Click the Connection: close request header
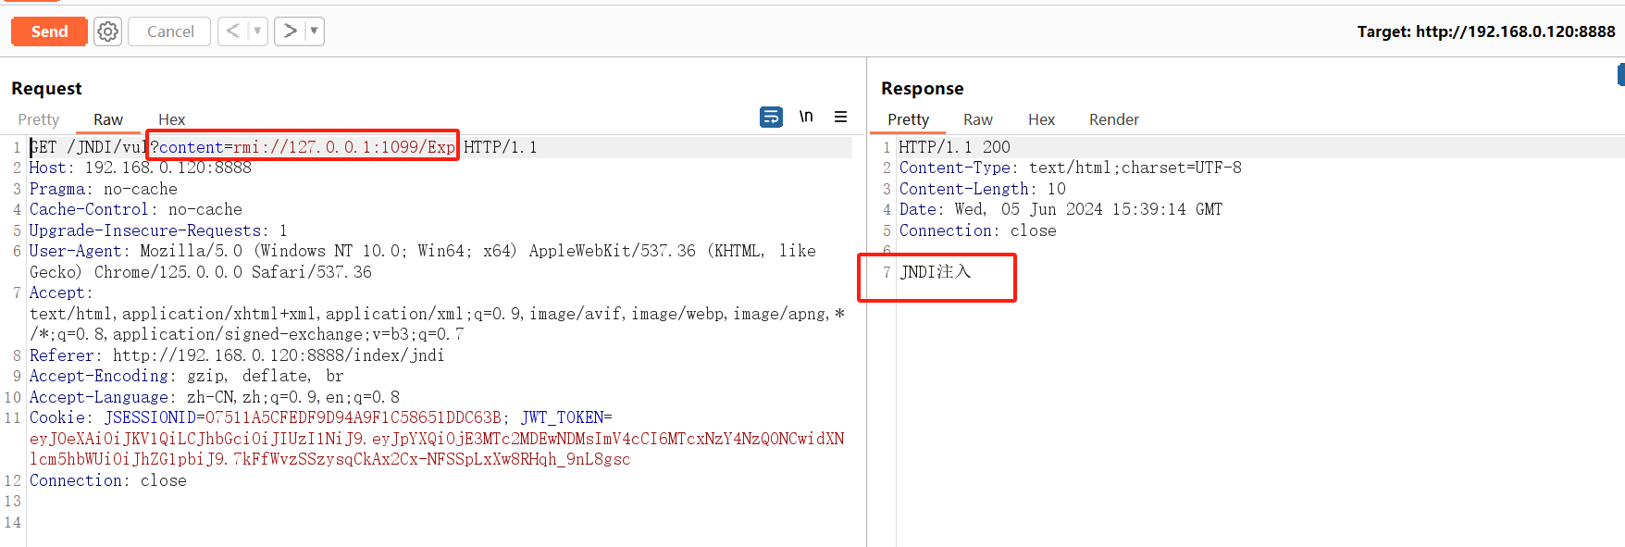This screenshot has height=547, width=1625. click(108, 480)
